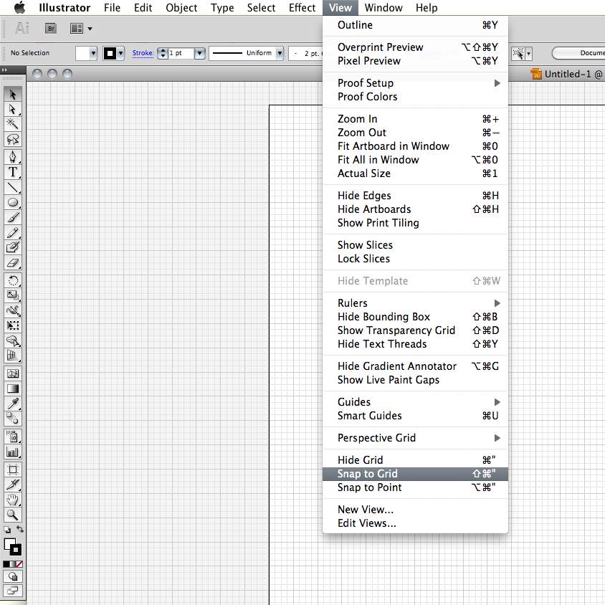The height and width of the screenshot is (605, 605).
Task: Select the Direct Selection tool
Action: pyautogui.click(x=13, y=110)
